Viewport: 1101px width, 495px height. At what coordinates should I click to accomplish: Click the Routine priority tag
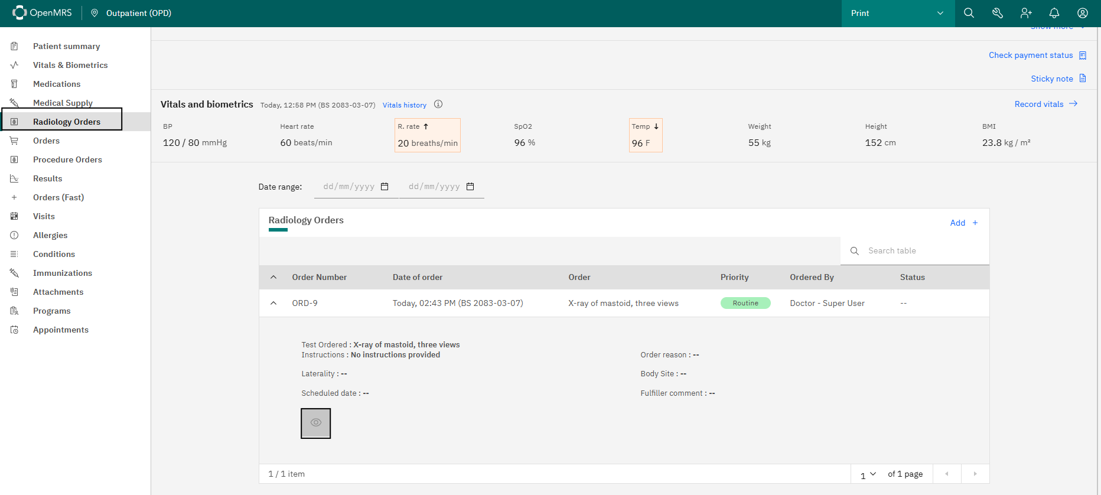coord(745,303)
